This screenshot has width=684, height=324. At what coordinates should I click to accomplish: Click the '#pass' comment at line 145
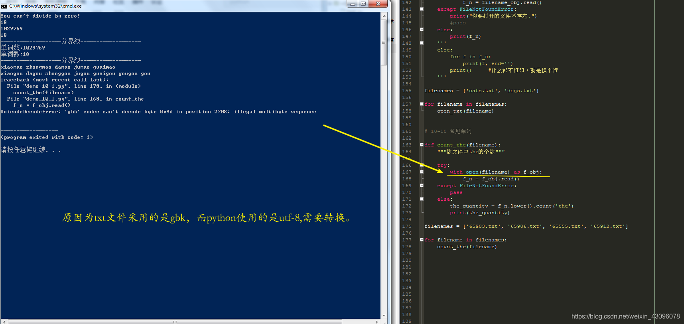458,23
